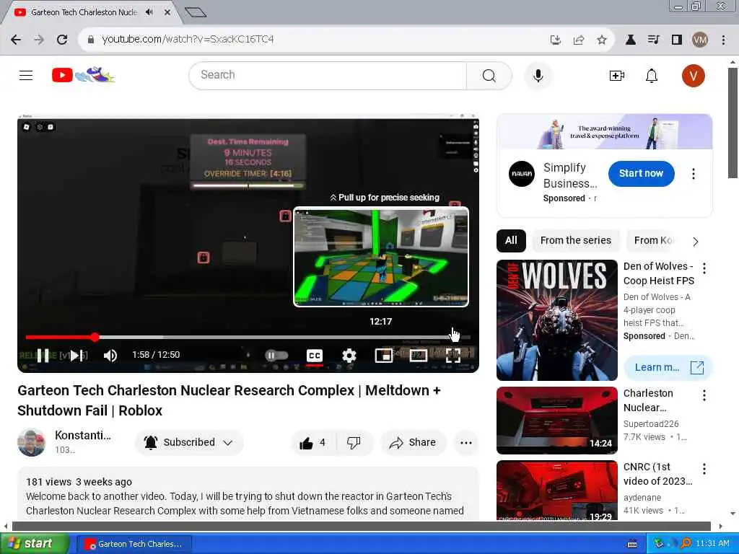
Task: Pause the video
Action: [43, 356]
